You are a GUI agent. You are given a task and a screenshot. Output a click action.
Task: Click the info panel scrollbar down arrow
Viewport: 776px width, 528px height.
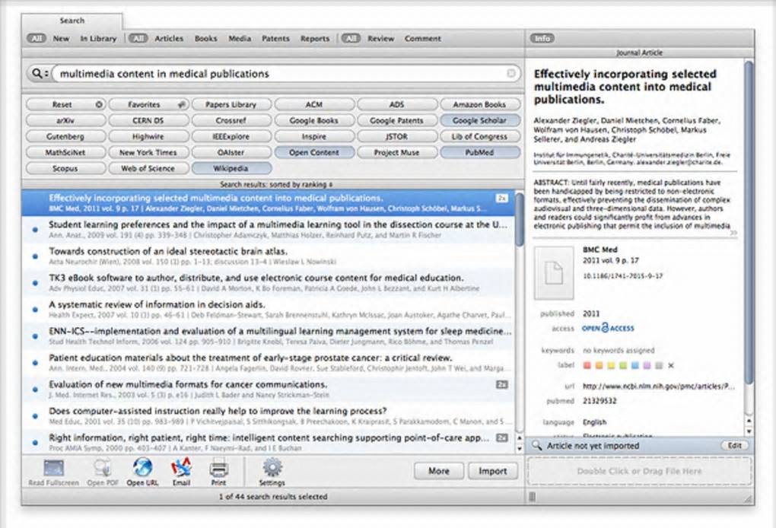pyautogui.click(x=749, y=431)
